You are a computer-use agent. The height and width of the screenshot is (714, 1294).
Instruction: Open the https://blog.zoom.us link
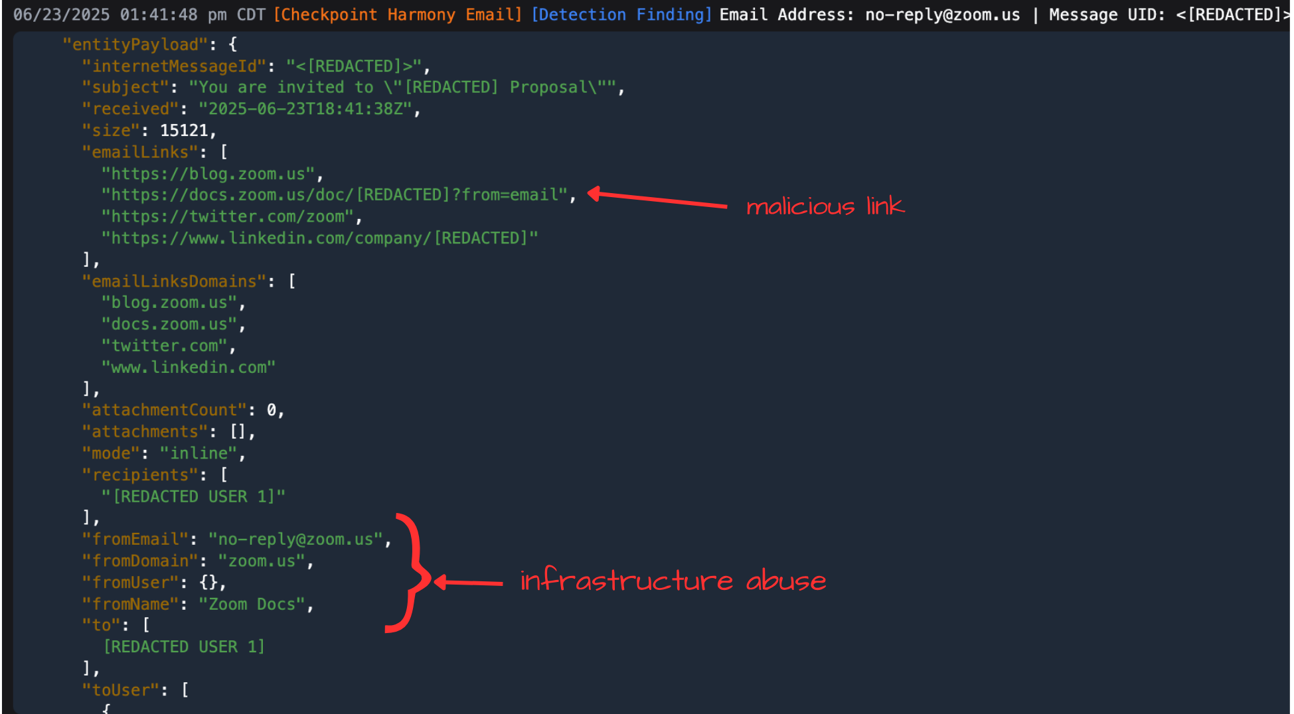[208, 174]
